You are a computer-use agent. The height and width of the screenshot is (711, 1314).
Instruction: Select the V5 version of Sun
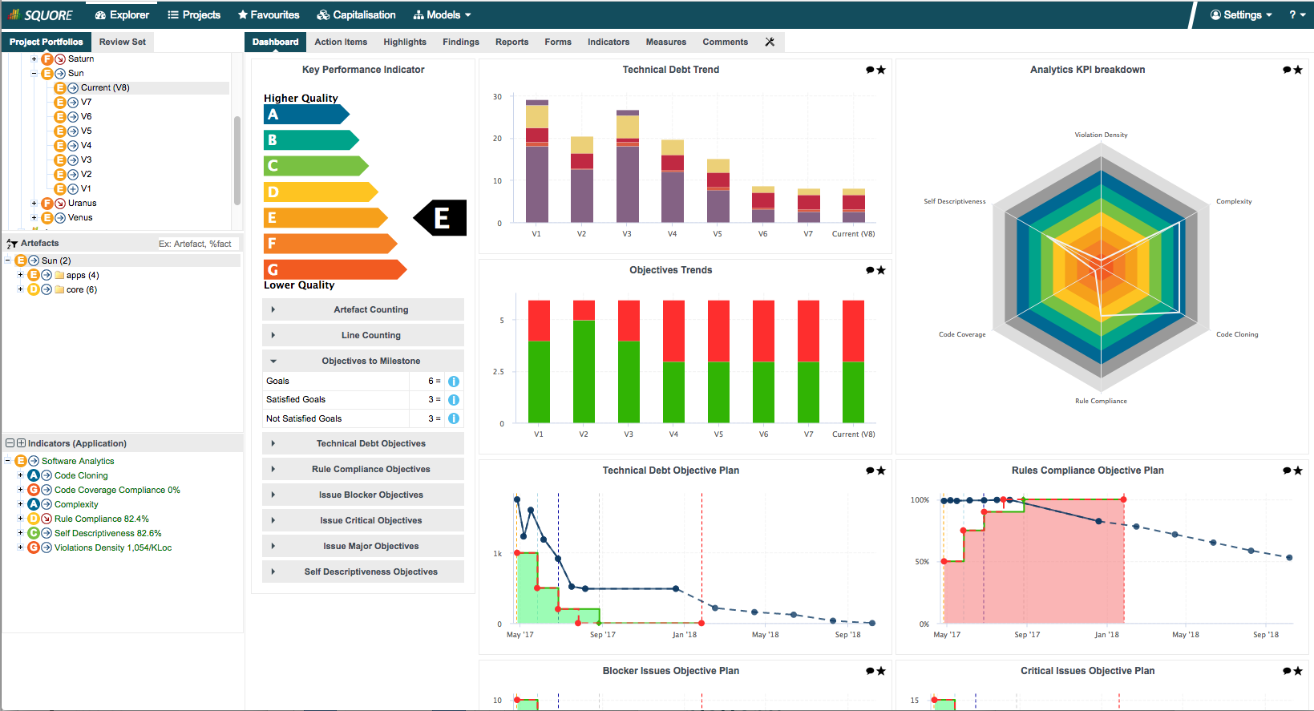click(86, 131)
